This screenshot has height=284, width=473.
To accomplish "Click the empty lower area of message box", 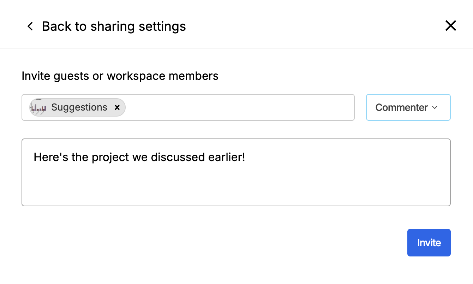I will (x=236, y=187).
